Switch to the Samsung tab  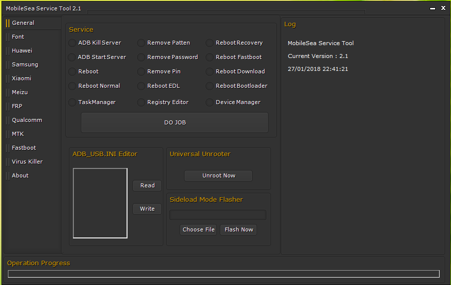(x=33, y=64)
